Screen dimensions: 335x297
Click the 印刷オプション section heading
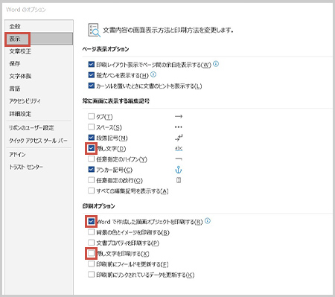click(99, 206)
